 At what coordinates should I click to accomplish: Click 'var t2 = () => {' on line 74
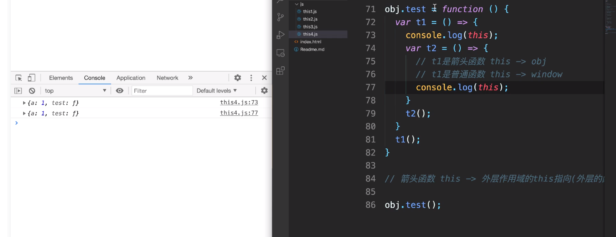pyautogui.click(x=447, y=48)
